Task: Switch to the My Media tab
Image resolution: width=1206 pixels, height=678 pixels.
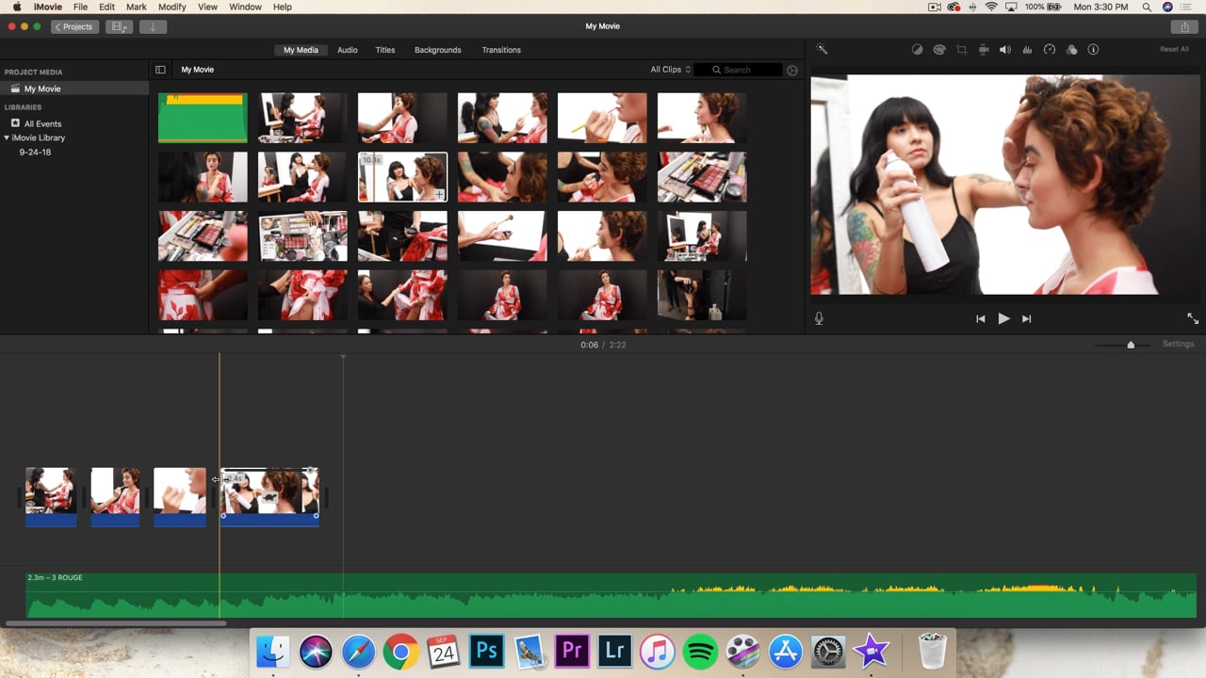Action: click(x=301, y=50)
